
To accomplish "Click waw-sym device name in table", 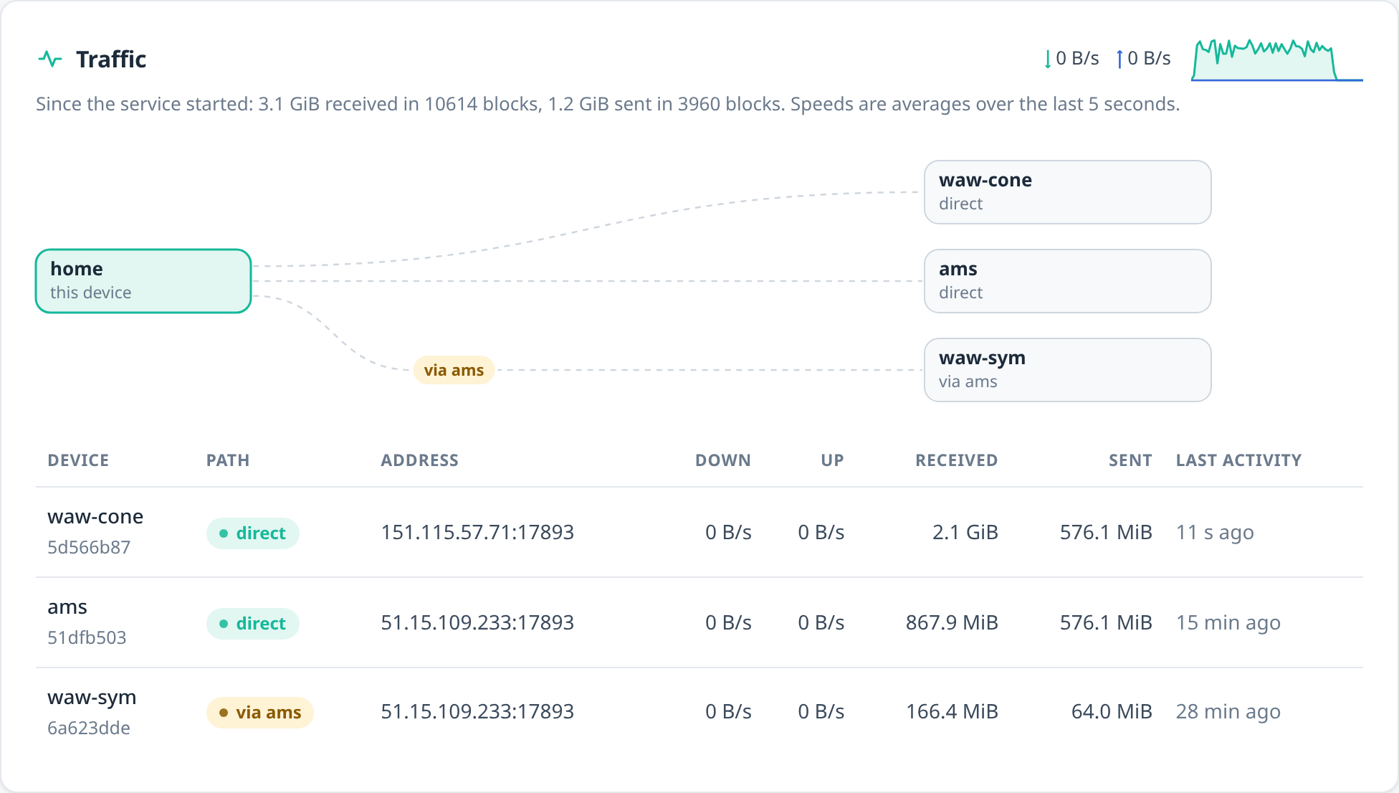I will pyautogui.click(x=92, y=698).
